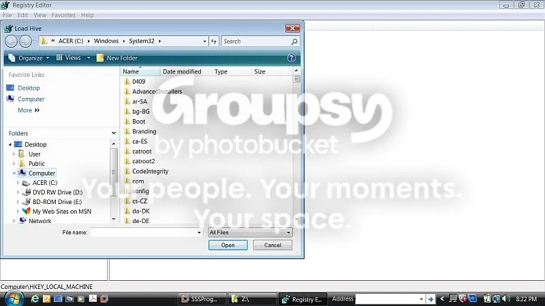
Task: Click the Open button
Action: coord(228,245)
